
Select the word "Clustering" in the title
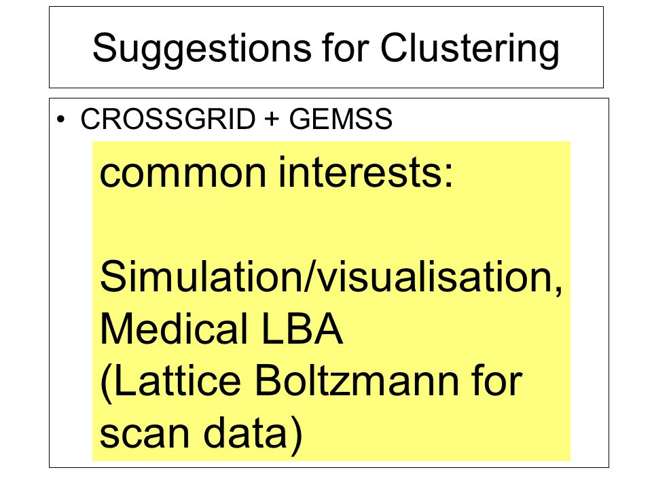[x=469, y=49]
